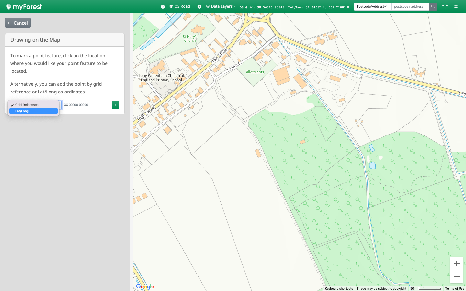Click help icon left of OS Road

(x=163, y=7)
